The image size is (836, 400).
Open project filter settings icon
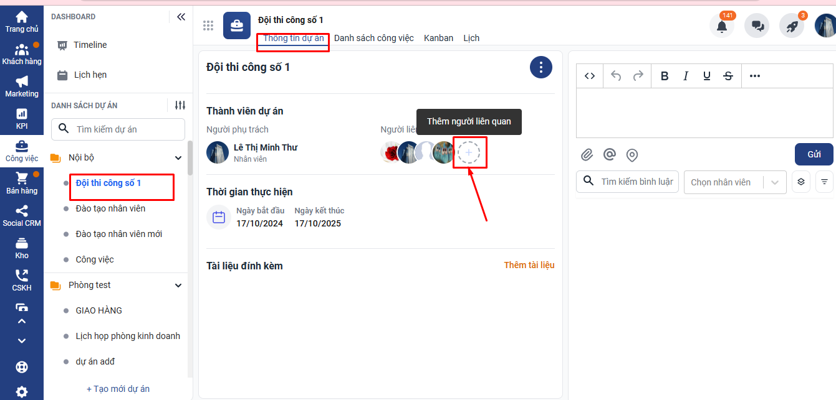click(x=180, y=106)
